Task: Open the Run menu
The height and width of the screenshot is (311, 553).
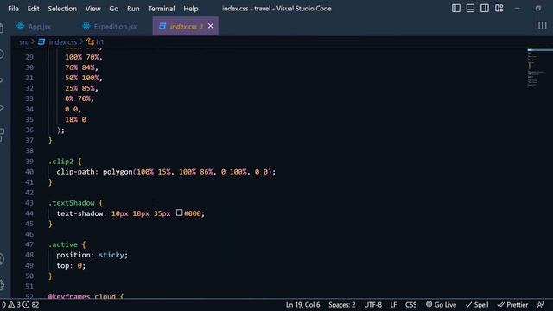Action: [x=133, y=9]
